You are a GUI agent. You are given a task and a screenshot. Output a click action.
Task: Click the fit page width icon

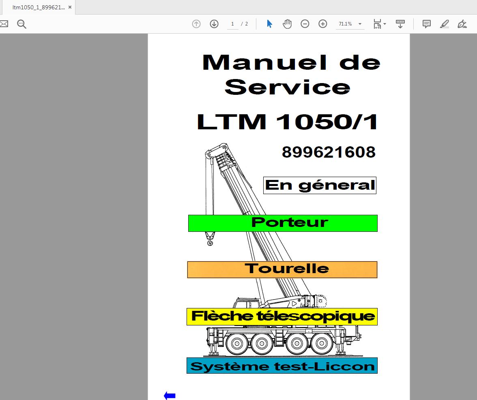[x=377, y=24]
